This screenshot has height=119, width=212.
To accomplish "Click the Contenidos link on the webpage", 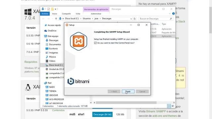I will 58,110.
